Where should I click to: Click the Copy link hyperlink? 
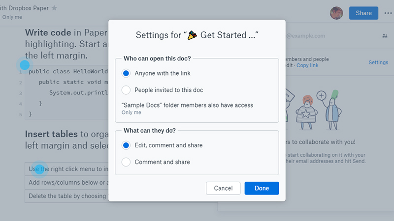click(307, 65)
